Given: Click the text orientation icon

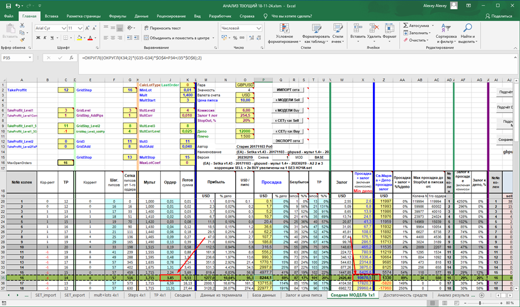Looking at the screenshot, I should click(x=130, y=28).
